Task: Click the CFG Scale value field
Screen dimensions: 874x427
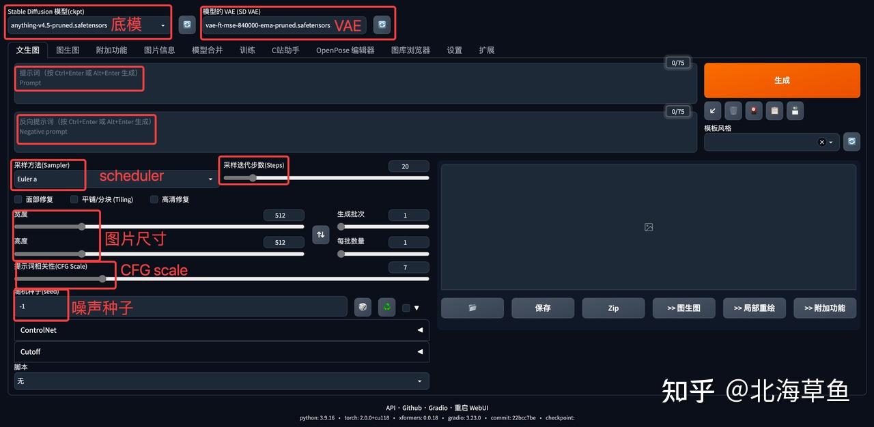Action: point(408,267)
